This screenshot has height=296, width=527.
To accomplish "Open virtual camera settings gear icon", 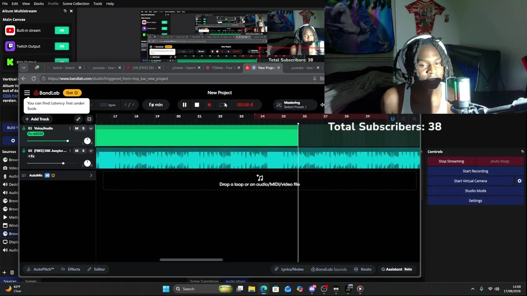I will click(520, 181).
